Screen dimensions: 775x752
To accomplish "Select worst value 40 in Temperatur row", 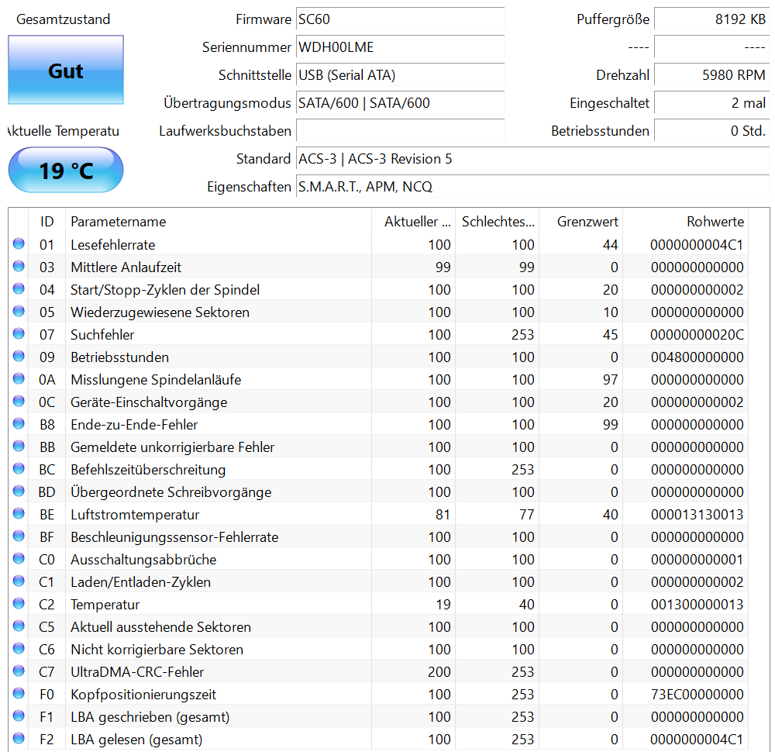I will (x=526, y=605).
